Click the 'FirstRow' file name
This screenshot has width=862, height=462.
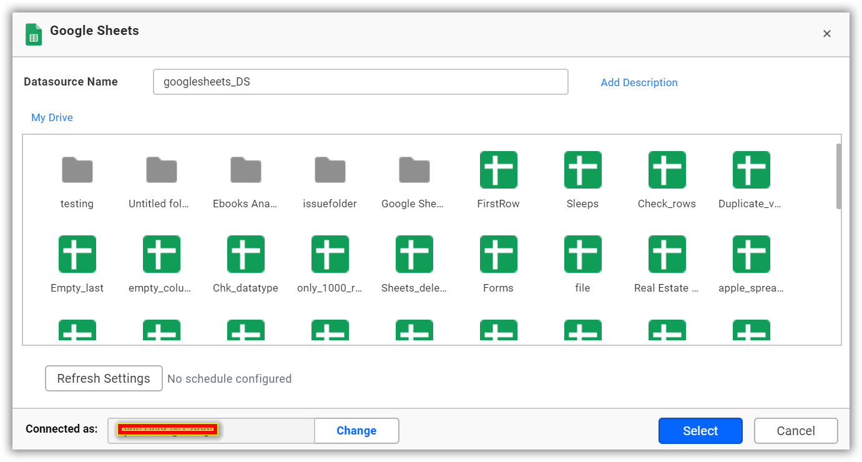click(499, 204)
